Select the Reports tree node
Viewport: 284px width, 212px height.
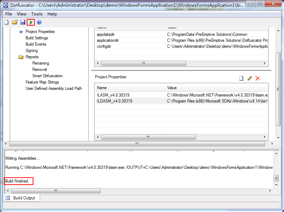[32, 57]
